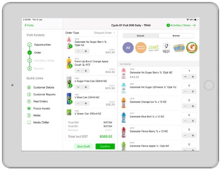Choose the Fresh Up brand logo
The width and height of the screenshot is (221, 170).
coord(179,48)
